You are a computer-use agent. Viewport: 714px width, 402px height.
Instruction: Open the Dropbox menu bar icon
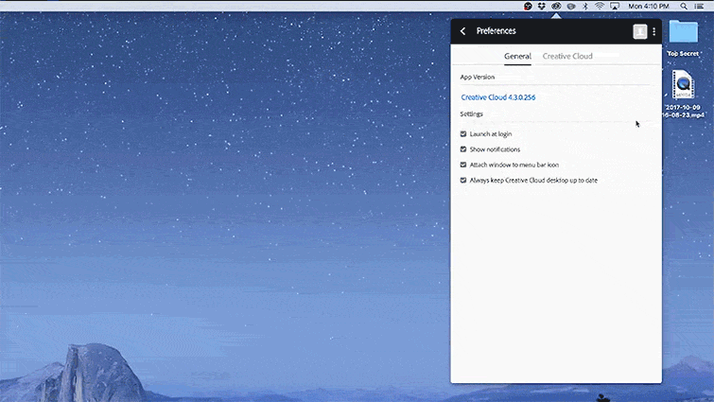[x=542, y=6]
